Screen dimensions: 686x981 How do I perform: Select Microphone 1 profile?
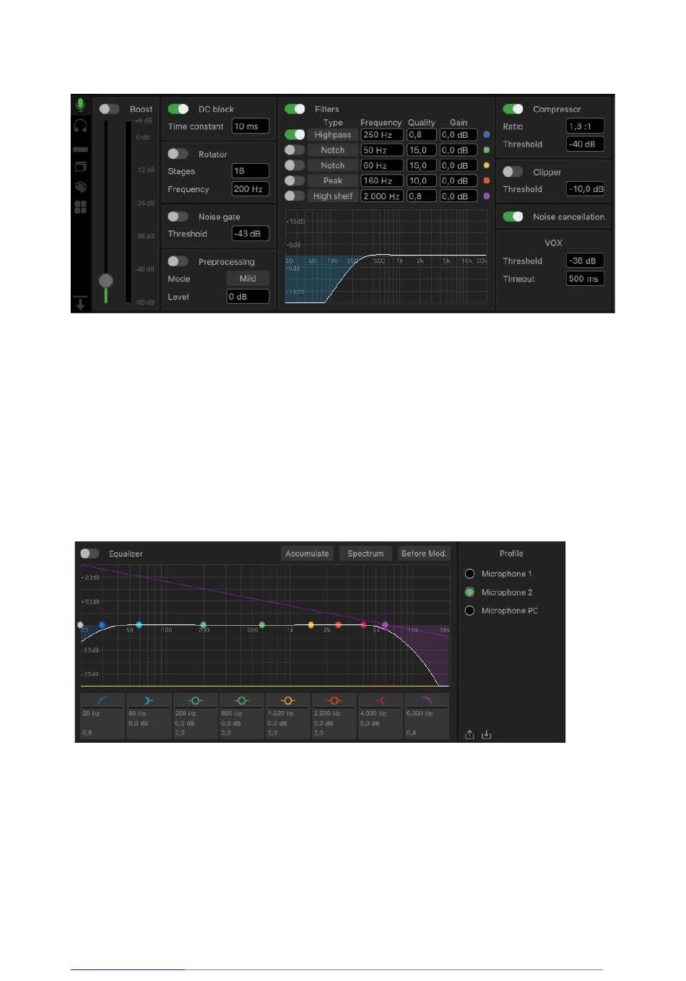coord(469,574)
